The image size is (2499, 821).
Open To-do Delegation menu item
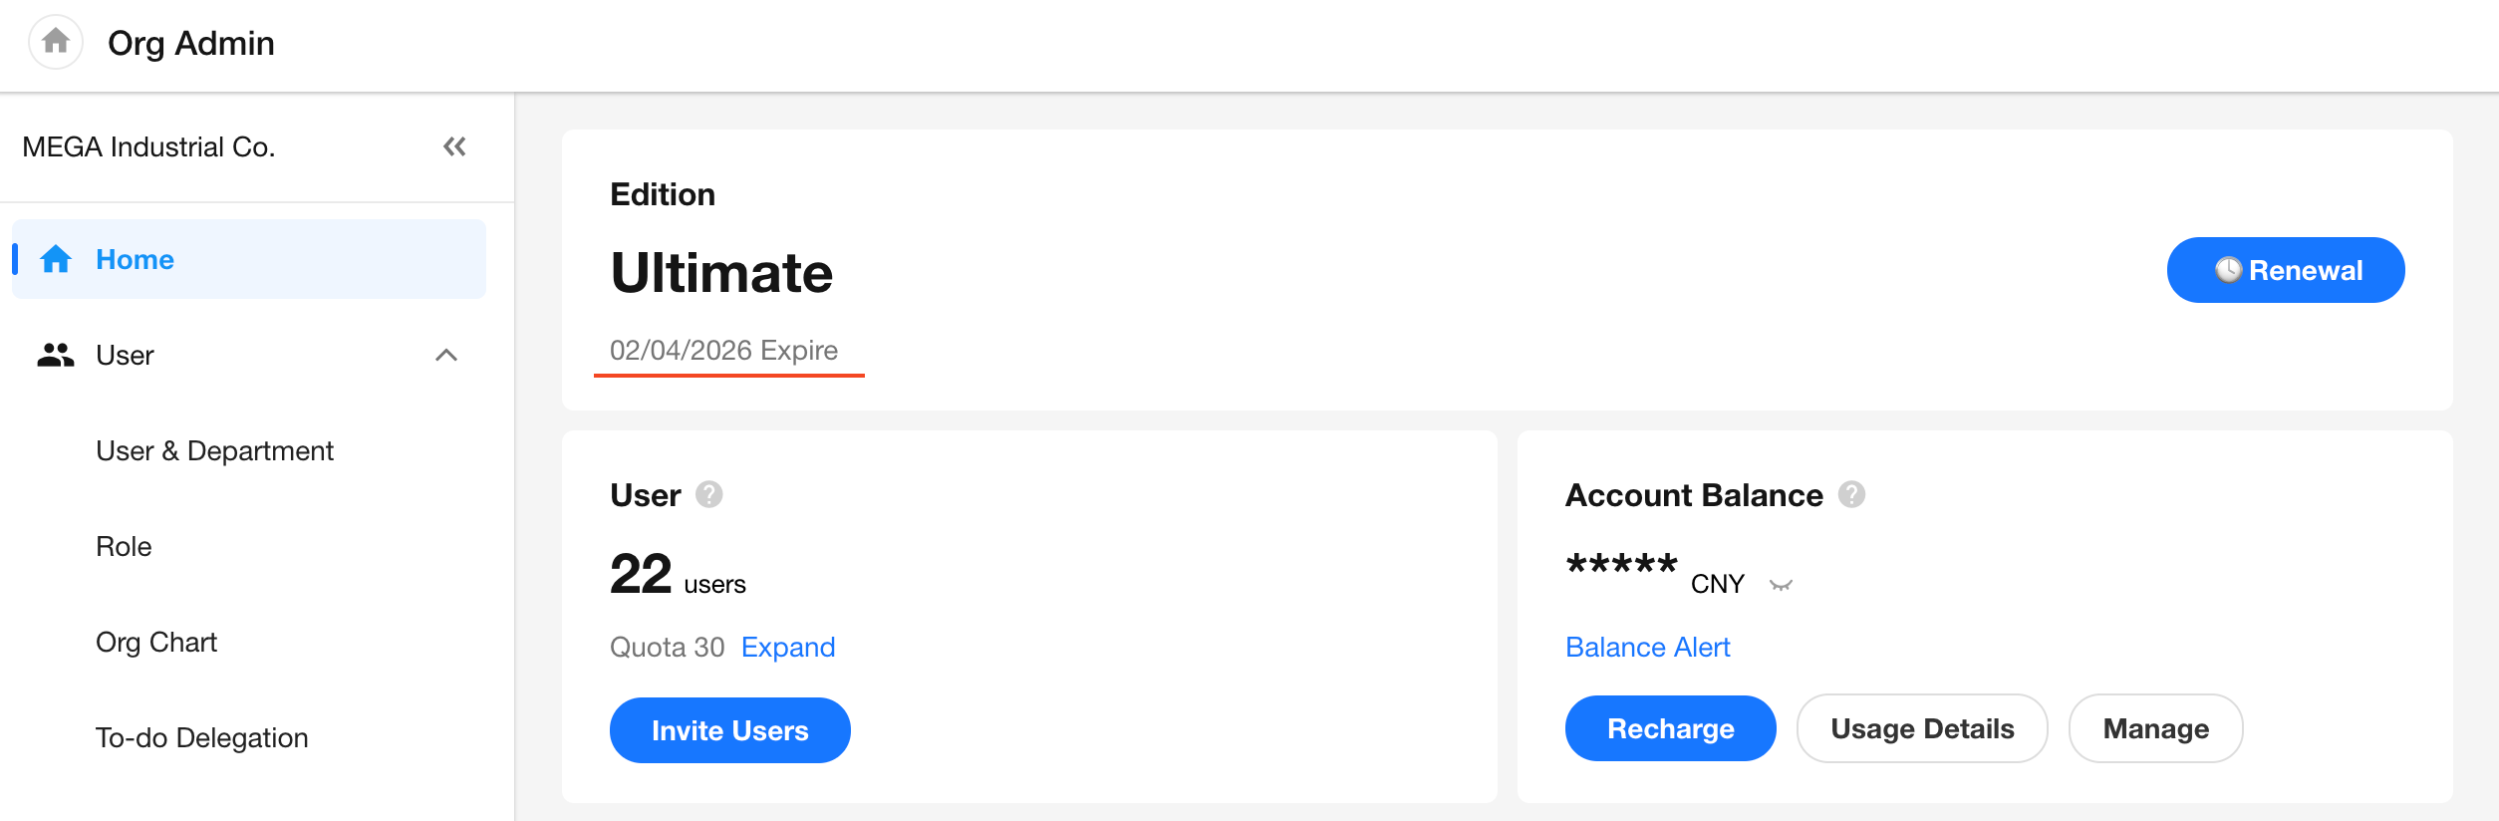tap(202, 738)
